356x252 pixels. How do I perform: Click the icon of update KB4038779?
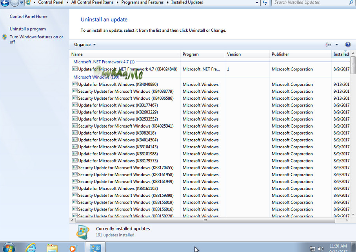point(74,91)
